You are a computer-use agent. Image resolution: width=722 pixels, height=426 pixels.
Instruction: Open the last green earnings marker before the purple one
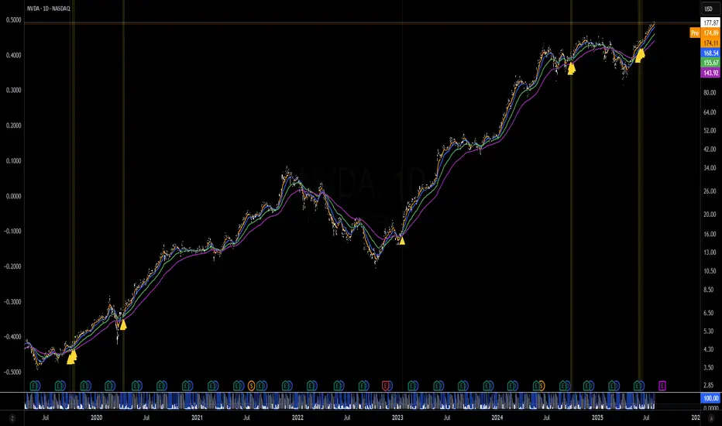638,386
